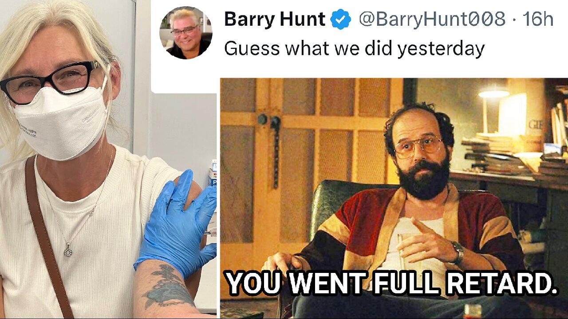Open Barry Hunt's round profile avatar

pos(185,33)
